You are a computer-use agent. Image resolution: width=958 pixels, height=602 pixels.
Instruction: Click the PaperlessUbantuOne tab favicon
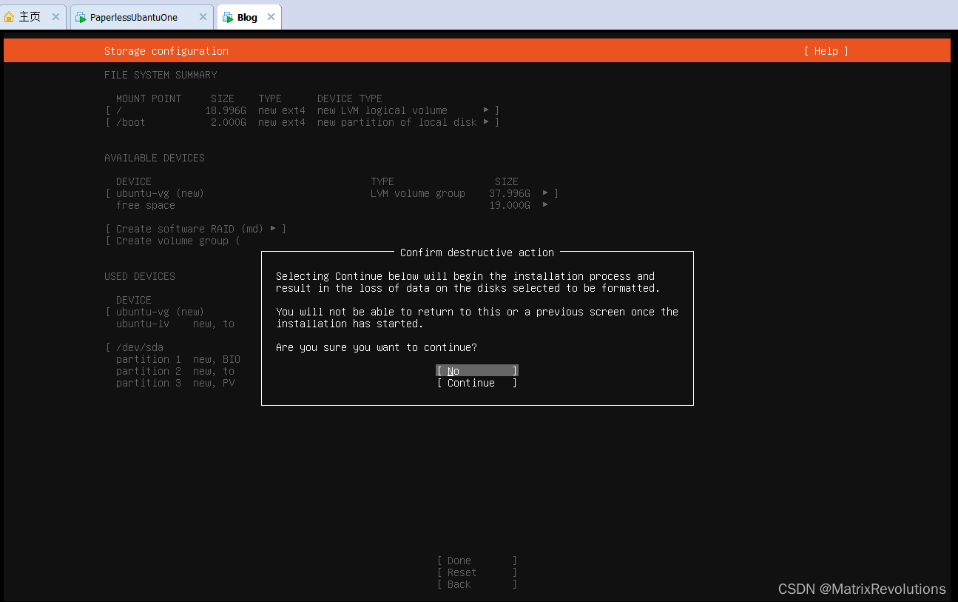click(x=80, y=16)
